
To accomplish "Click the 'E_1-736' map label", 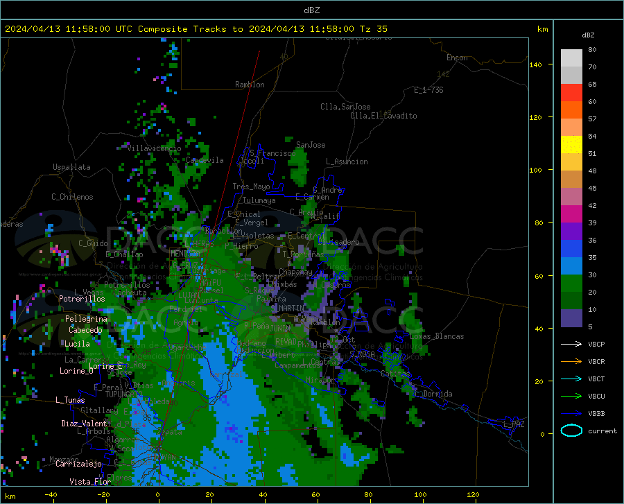I will [428, 90].
